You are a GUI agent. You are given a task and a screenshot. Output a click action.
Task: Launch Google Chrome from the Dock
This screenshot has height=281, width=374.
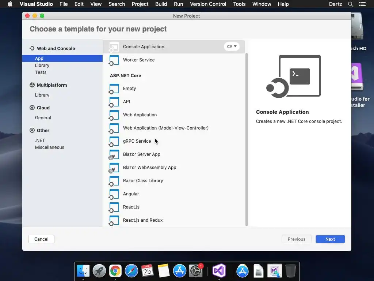coord(115,271)
